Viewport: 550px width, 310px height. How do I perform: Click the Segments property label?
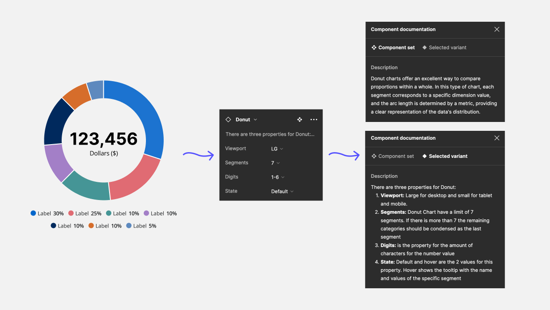coord(236,163)
